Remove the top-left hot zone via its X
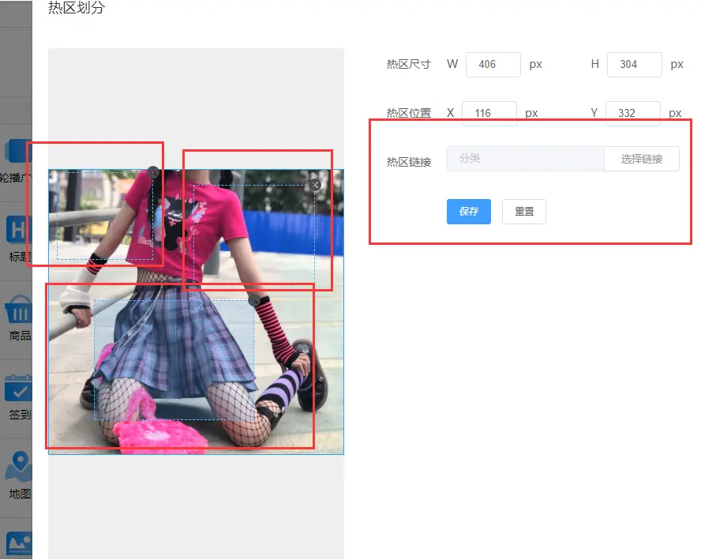Screen dimensions: 701x560 pyautogui.click(x=153, y=171)
